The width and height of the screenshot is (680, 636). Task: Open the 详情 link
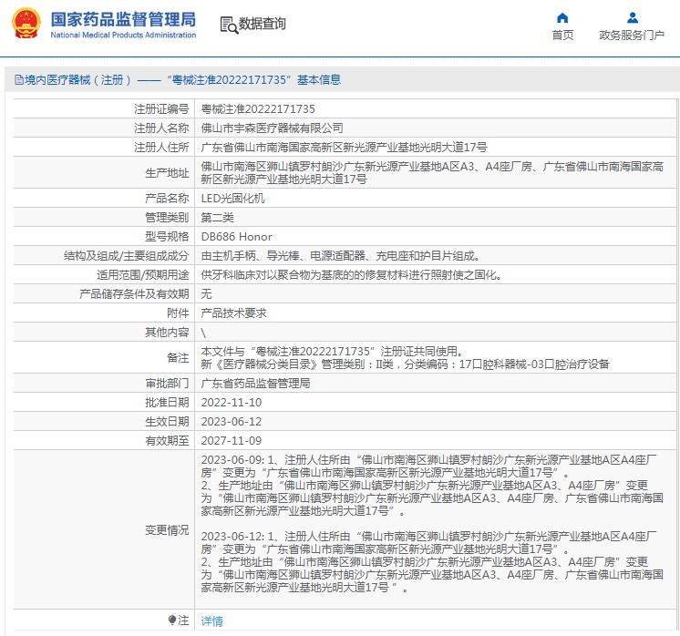click(x=211, y=621)
